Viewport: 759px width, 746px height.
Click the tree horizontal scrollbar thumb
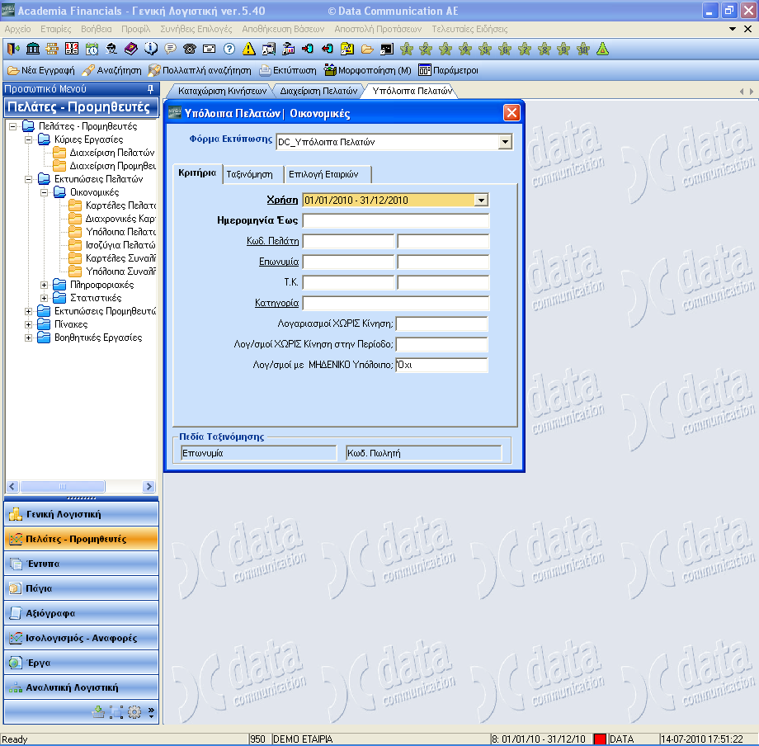coord(63,487)
